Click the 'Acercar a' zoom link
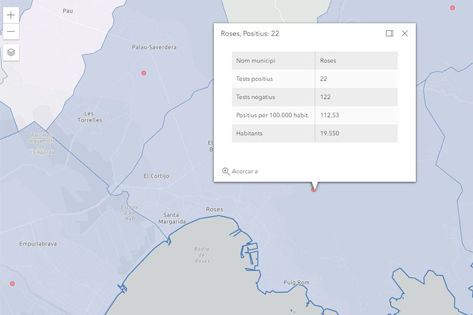Image resolution: width=473 pixels, height=315 pixels. (x=244, y=171)
